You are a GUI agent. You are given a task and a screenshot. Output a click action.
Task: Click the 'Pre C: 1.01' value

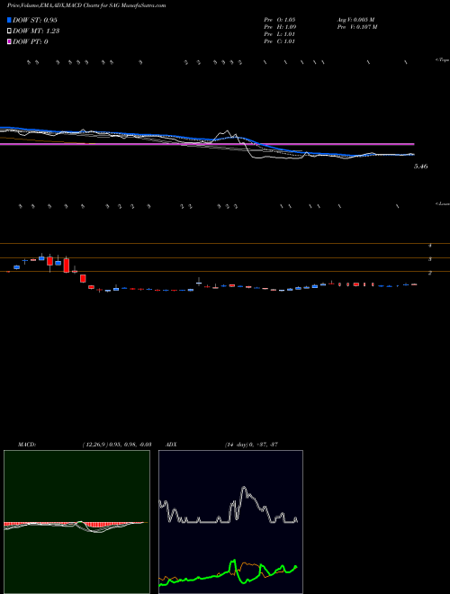(280, 41)
